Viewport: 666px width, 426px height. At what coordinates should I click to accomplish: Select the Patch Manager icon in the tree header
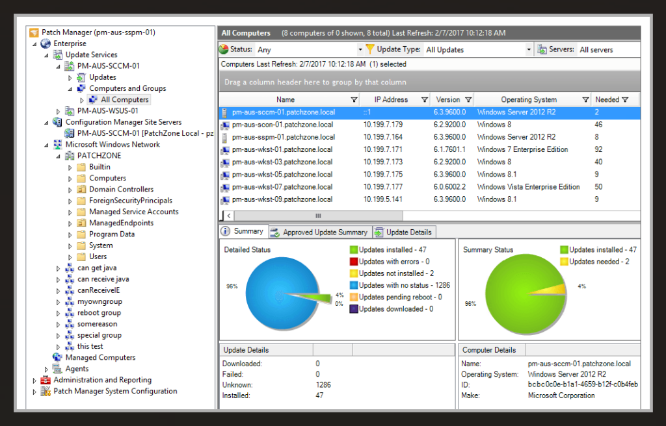point(34,31)
